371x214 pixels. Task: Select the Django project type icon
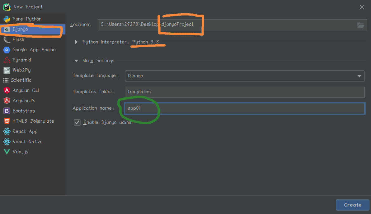click(x=7, y=29)
